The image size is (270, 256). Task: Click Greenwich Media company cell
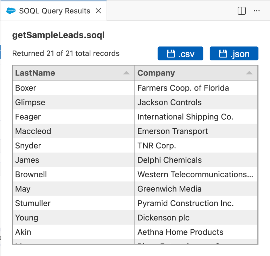click(196, 189)
